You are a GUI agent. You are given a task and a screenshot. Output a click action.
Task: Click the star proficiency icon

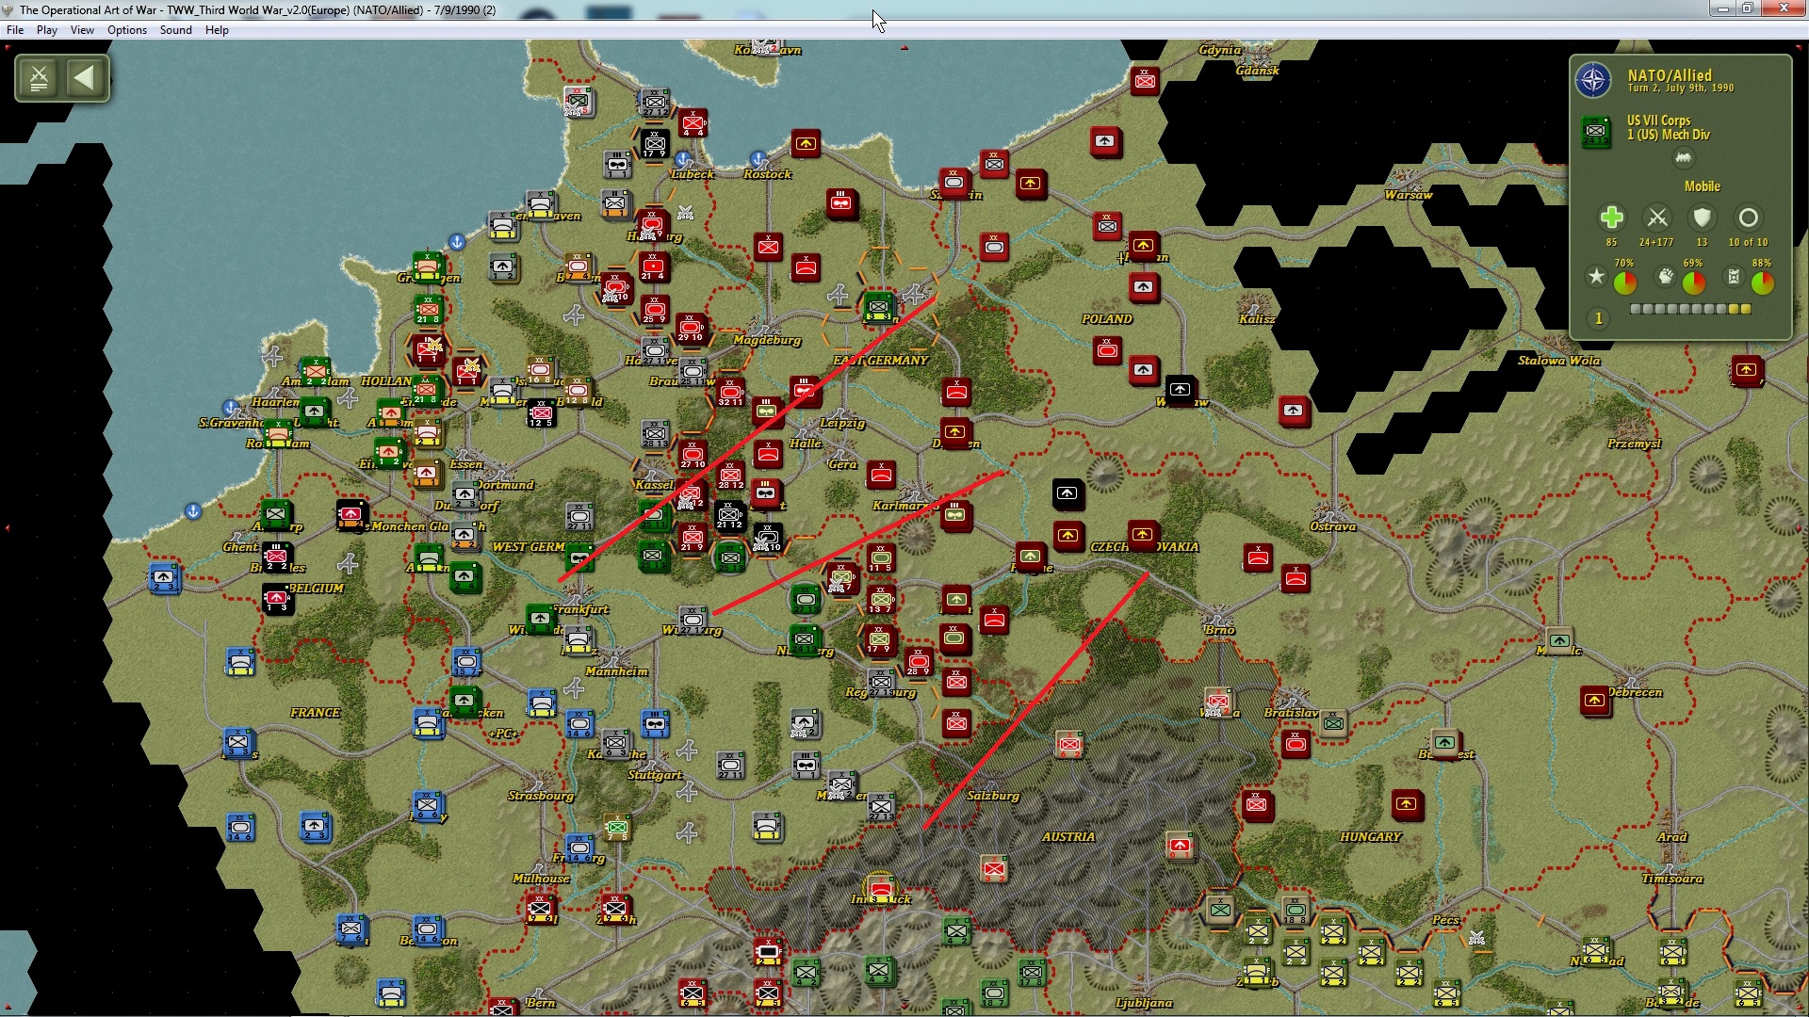point(1596,276)
